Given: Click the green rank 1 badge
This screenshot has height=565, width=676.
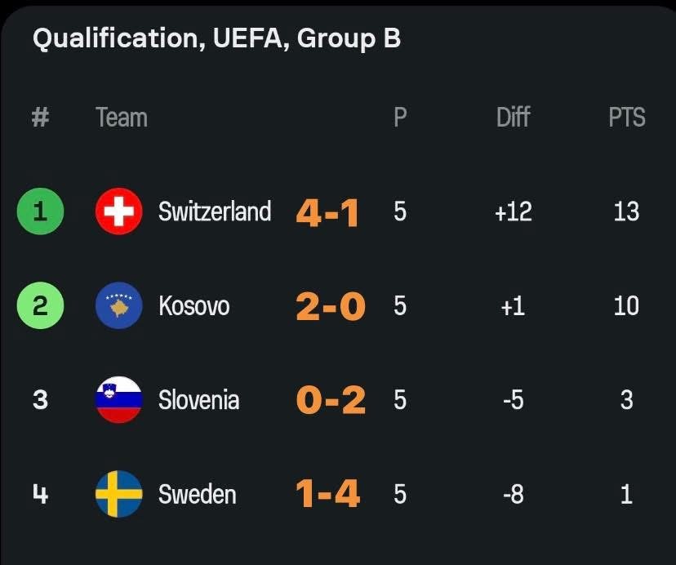Looking at the screenshot, I should pyautogui.click(x=40, y=211).
